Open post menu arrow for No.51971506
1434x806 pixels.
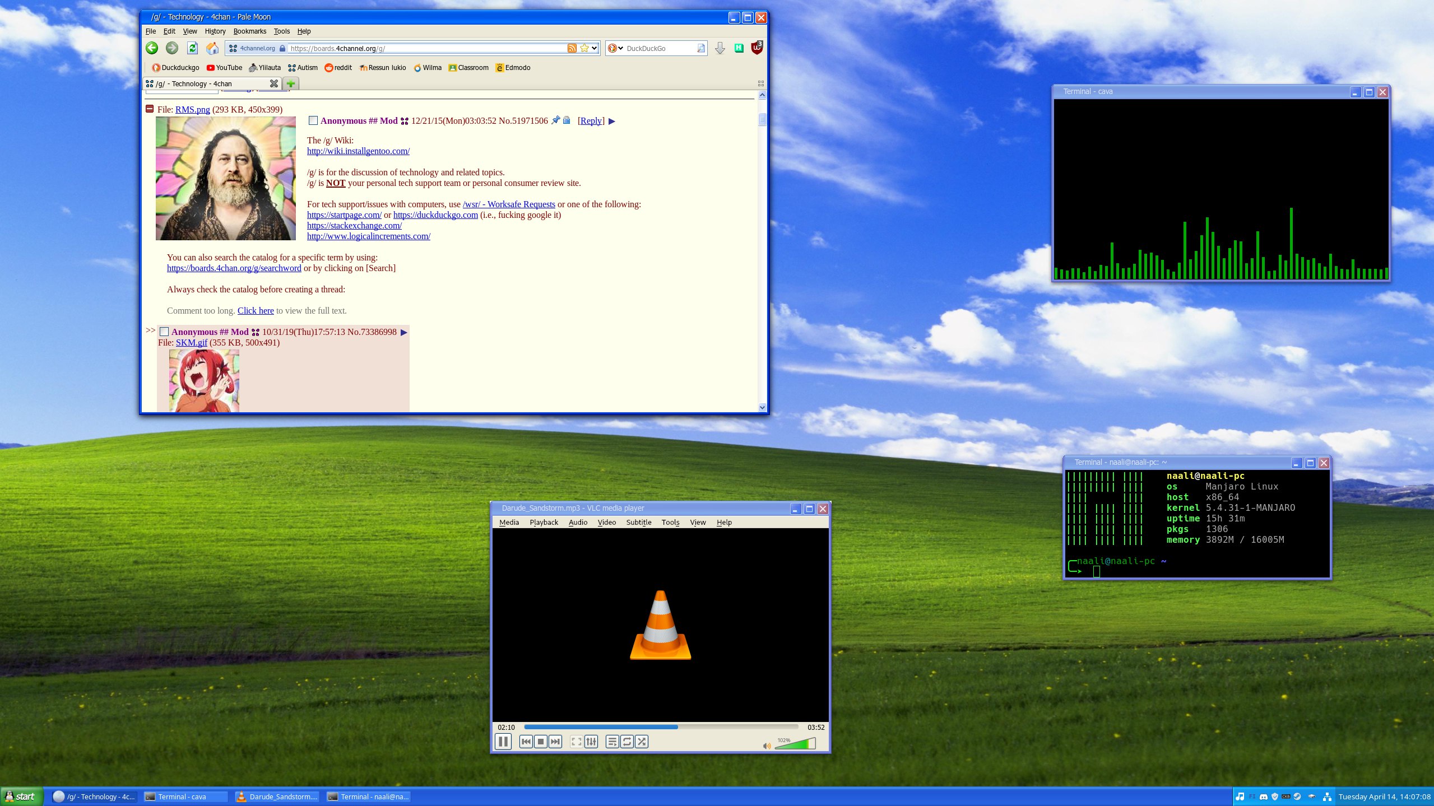612,121
